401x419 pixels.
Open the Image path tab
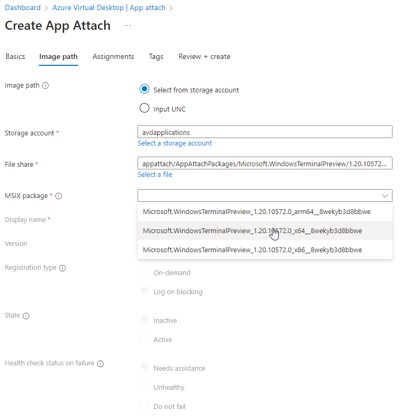click(58, 57)
